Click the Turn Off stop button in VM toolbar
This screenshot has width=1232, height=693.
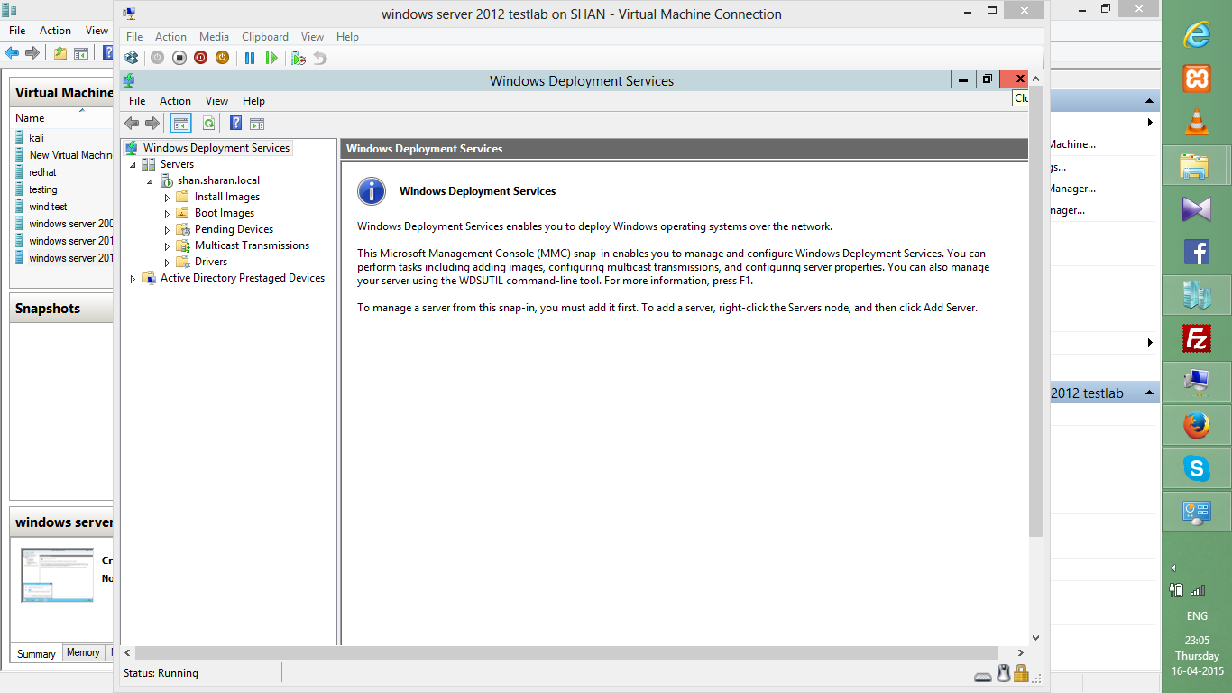(179, 58)
